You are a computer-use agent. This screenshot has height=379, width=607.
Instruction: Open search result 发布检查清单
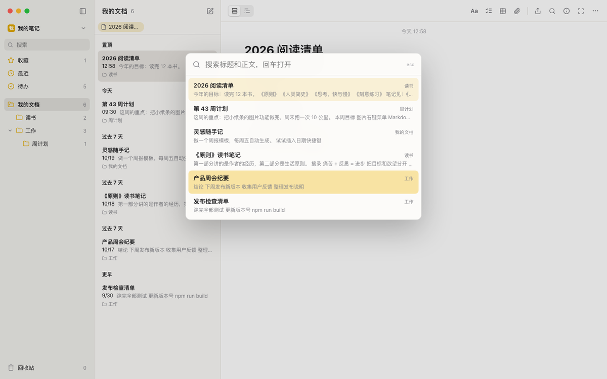pyautogui.click(x=303, y=206)
